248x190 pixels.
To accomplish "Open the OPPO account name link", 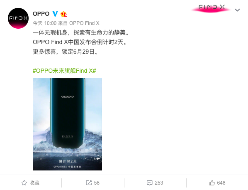I will click(x=41, y=14).
